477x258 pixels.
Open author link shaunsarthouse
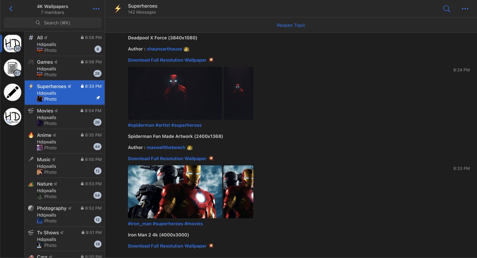[x=164, y=49]
